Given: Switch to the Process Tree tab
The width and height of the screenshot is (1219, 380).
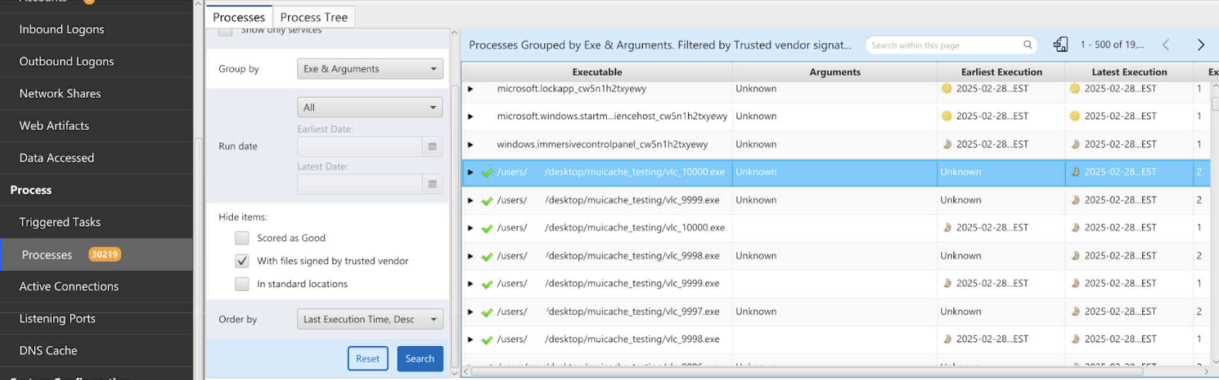Looking at the screenshot, I should tap(314, 17).
